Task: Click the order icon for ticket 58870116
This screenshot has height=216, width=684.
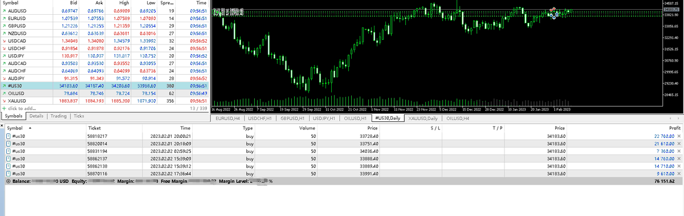Action: pyautogui.click(x=8, y=173)
